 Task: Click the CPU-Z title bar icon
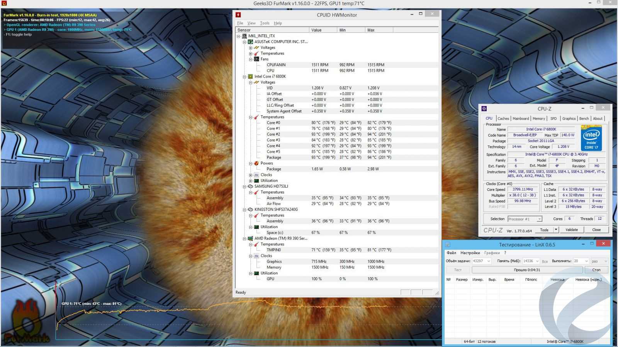(484, 109)
